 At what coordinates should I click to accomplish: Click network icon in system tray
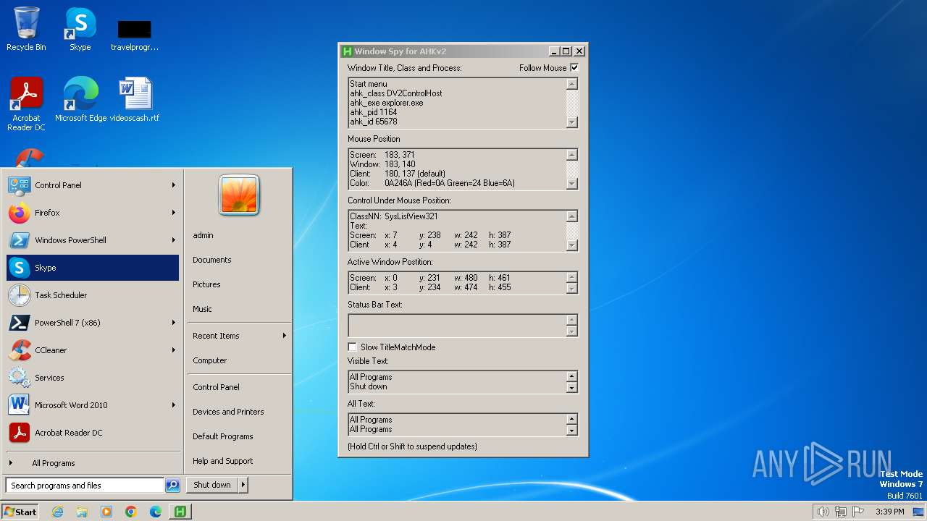coord(841,512)
